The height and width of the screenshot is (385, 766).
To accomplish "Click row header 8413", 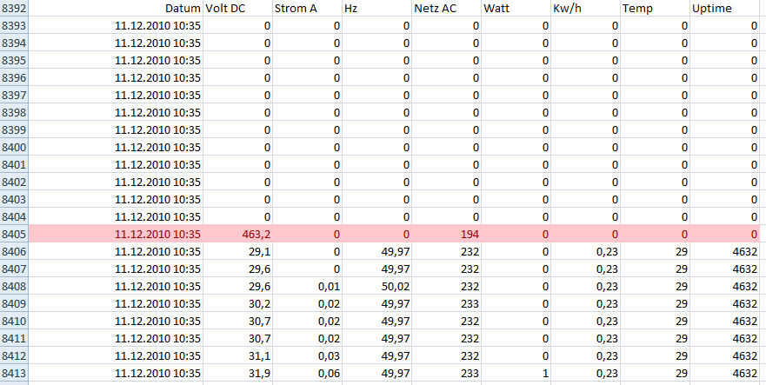I will point(16,373).
